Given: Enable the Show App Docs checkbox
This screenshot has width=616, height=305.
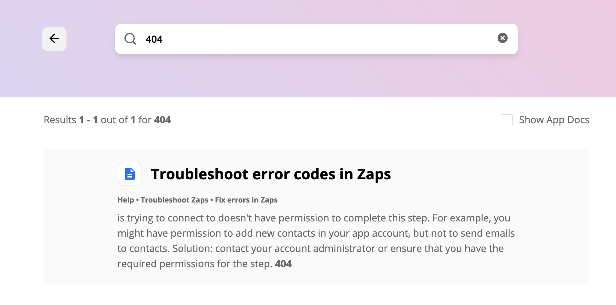Looking at the screenshot, I should (507, 120).
